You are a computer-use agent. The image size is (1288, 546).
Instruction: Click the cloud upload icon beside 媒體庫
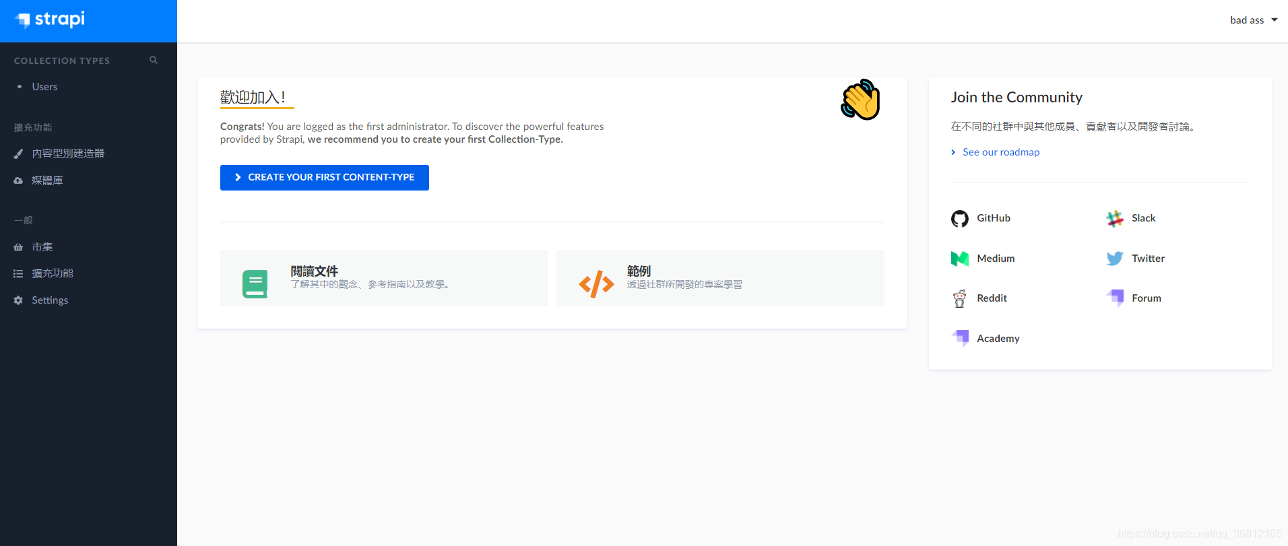(x=18, y=180)
